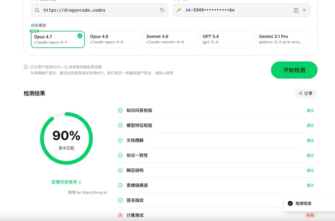
Task: Click the paste icon in the API key field
Action: coord(296,10)
